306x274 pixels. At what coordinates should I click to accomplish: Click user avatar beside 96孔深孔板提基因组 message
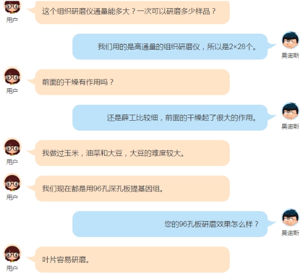12,182
